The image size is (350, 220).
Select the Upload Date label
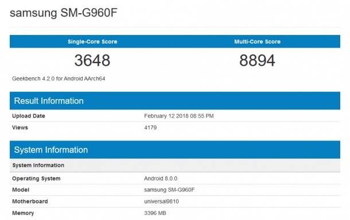29,116
